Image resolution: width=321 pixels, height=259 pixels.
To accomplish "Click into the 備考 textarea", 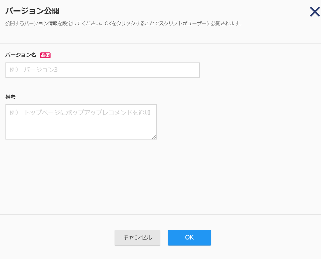I will 81,122.
